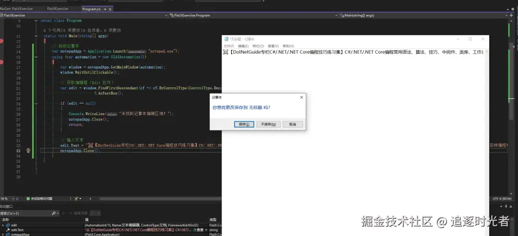Open the 搜索深度 depth dropdown
Screen dimensions: 518x236
click(x=95, y=213)
